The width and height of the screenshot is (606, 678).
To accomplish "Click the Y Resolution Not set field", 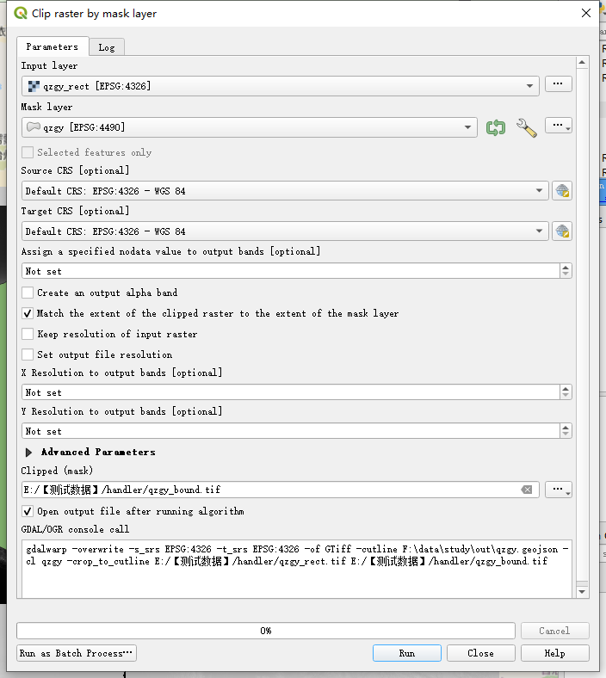I will (x=291, y=431).
